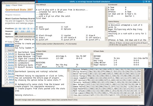Choose the 2006 season link
The width and height of the screenshot is (153, 106).
[x=23, y=31]
